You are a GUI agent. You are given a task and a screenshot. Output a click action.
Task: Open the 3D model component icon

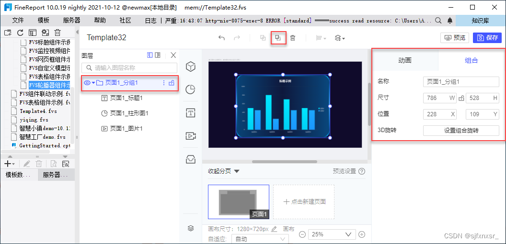click(191, 67)
